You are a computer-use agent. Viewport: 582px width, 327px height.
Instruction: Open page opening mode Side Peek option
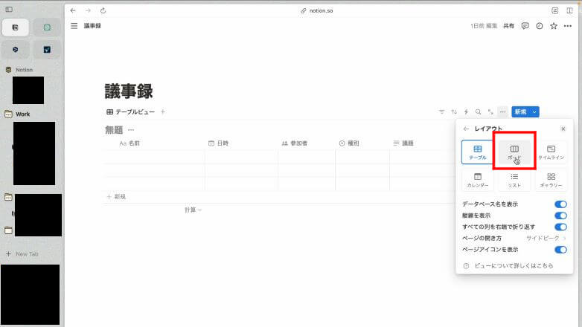(x=546, y=238)
